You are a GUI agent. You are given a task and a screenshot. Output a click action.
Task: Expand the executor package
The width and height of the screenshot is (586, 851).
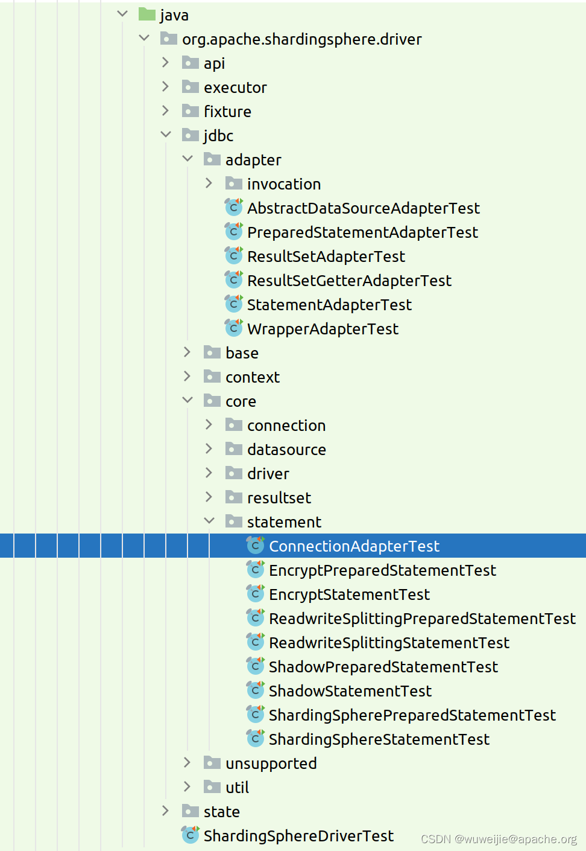pos(166,86)
